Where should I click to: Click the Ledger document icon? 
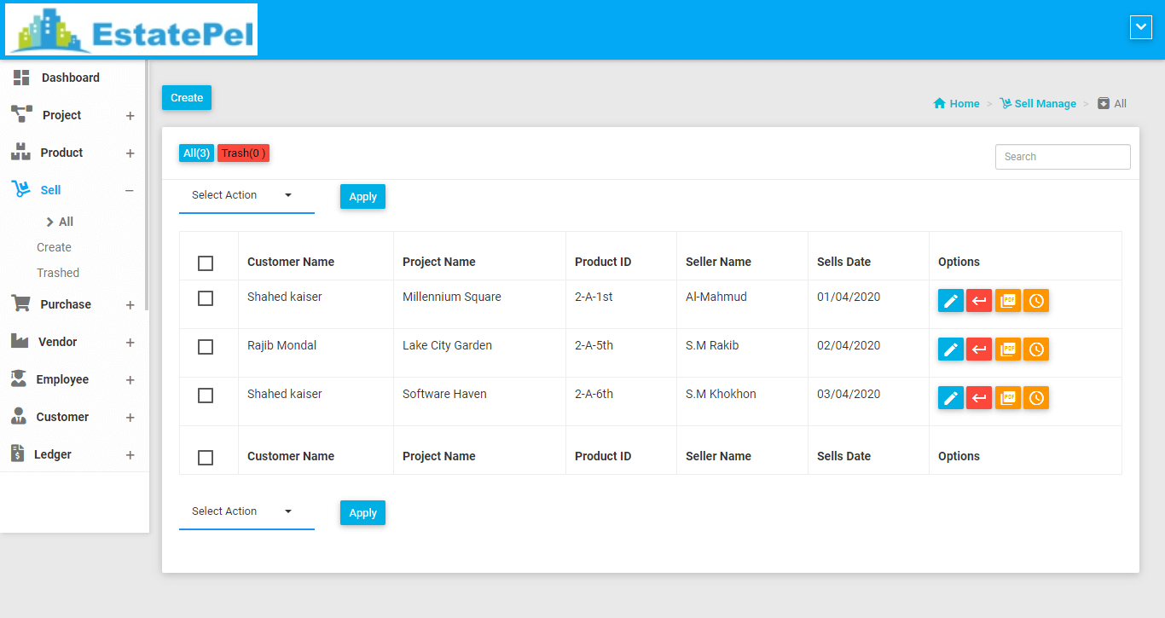[17, 453]
